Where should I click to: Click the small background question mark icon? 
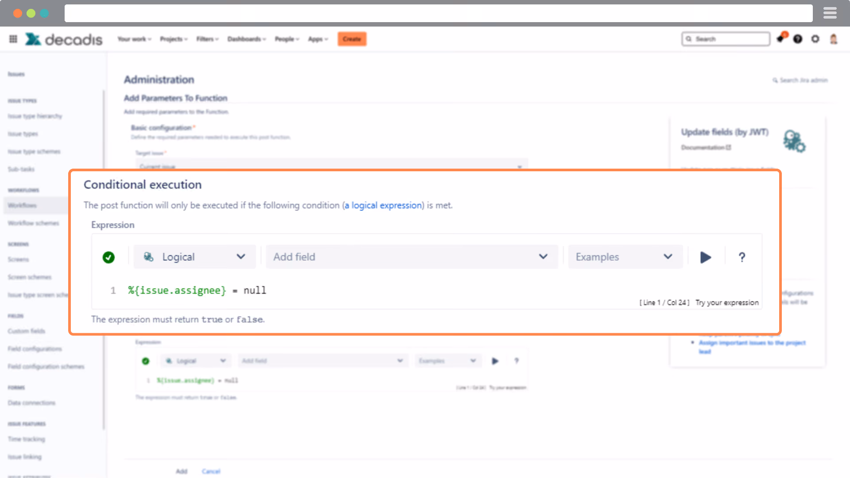(516, 361)
